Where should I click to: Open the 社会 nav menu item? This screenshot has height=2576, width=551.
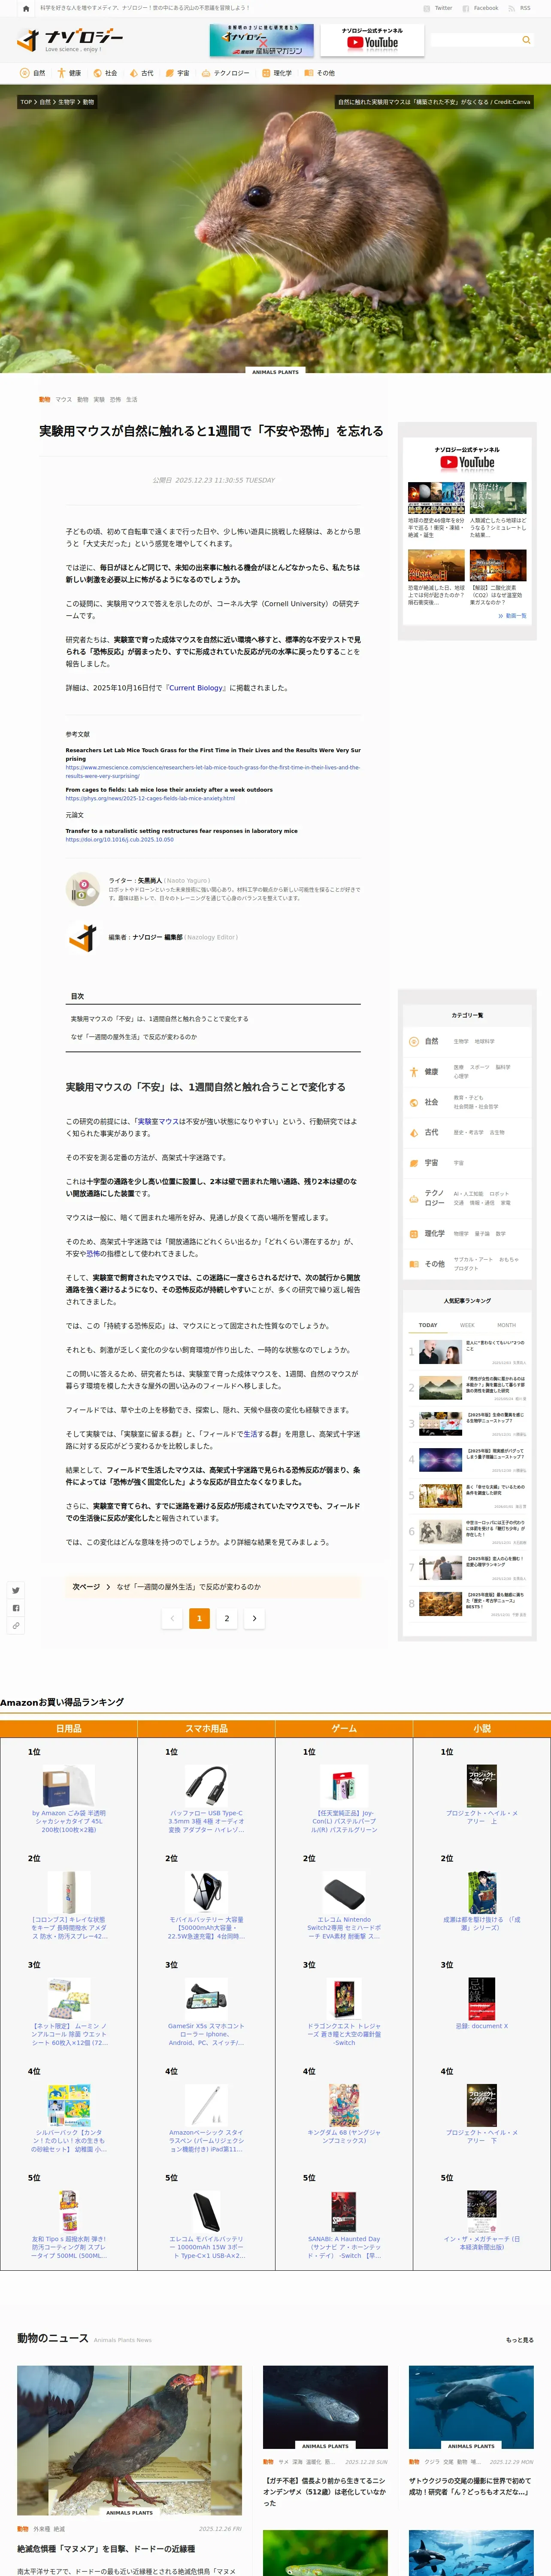coord(105,73)
